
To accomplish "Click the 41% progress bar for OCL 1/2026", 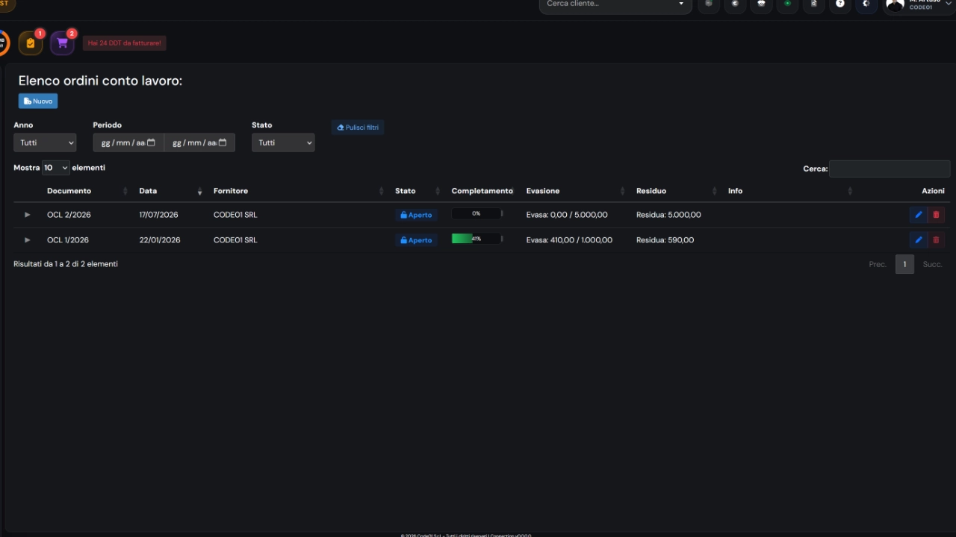I will (477, 239).
